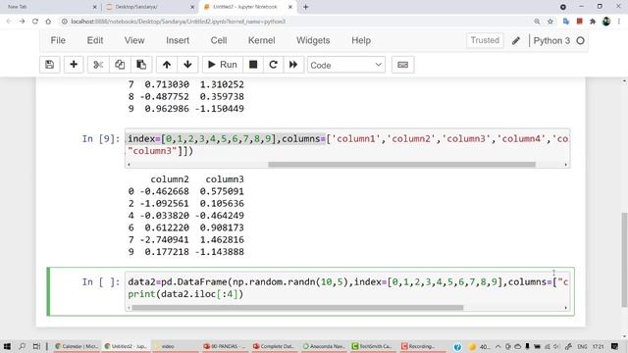
Task: Click the Python 3 kernel indicator circle
Action: click(580, 41)
